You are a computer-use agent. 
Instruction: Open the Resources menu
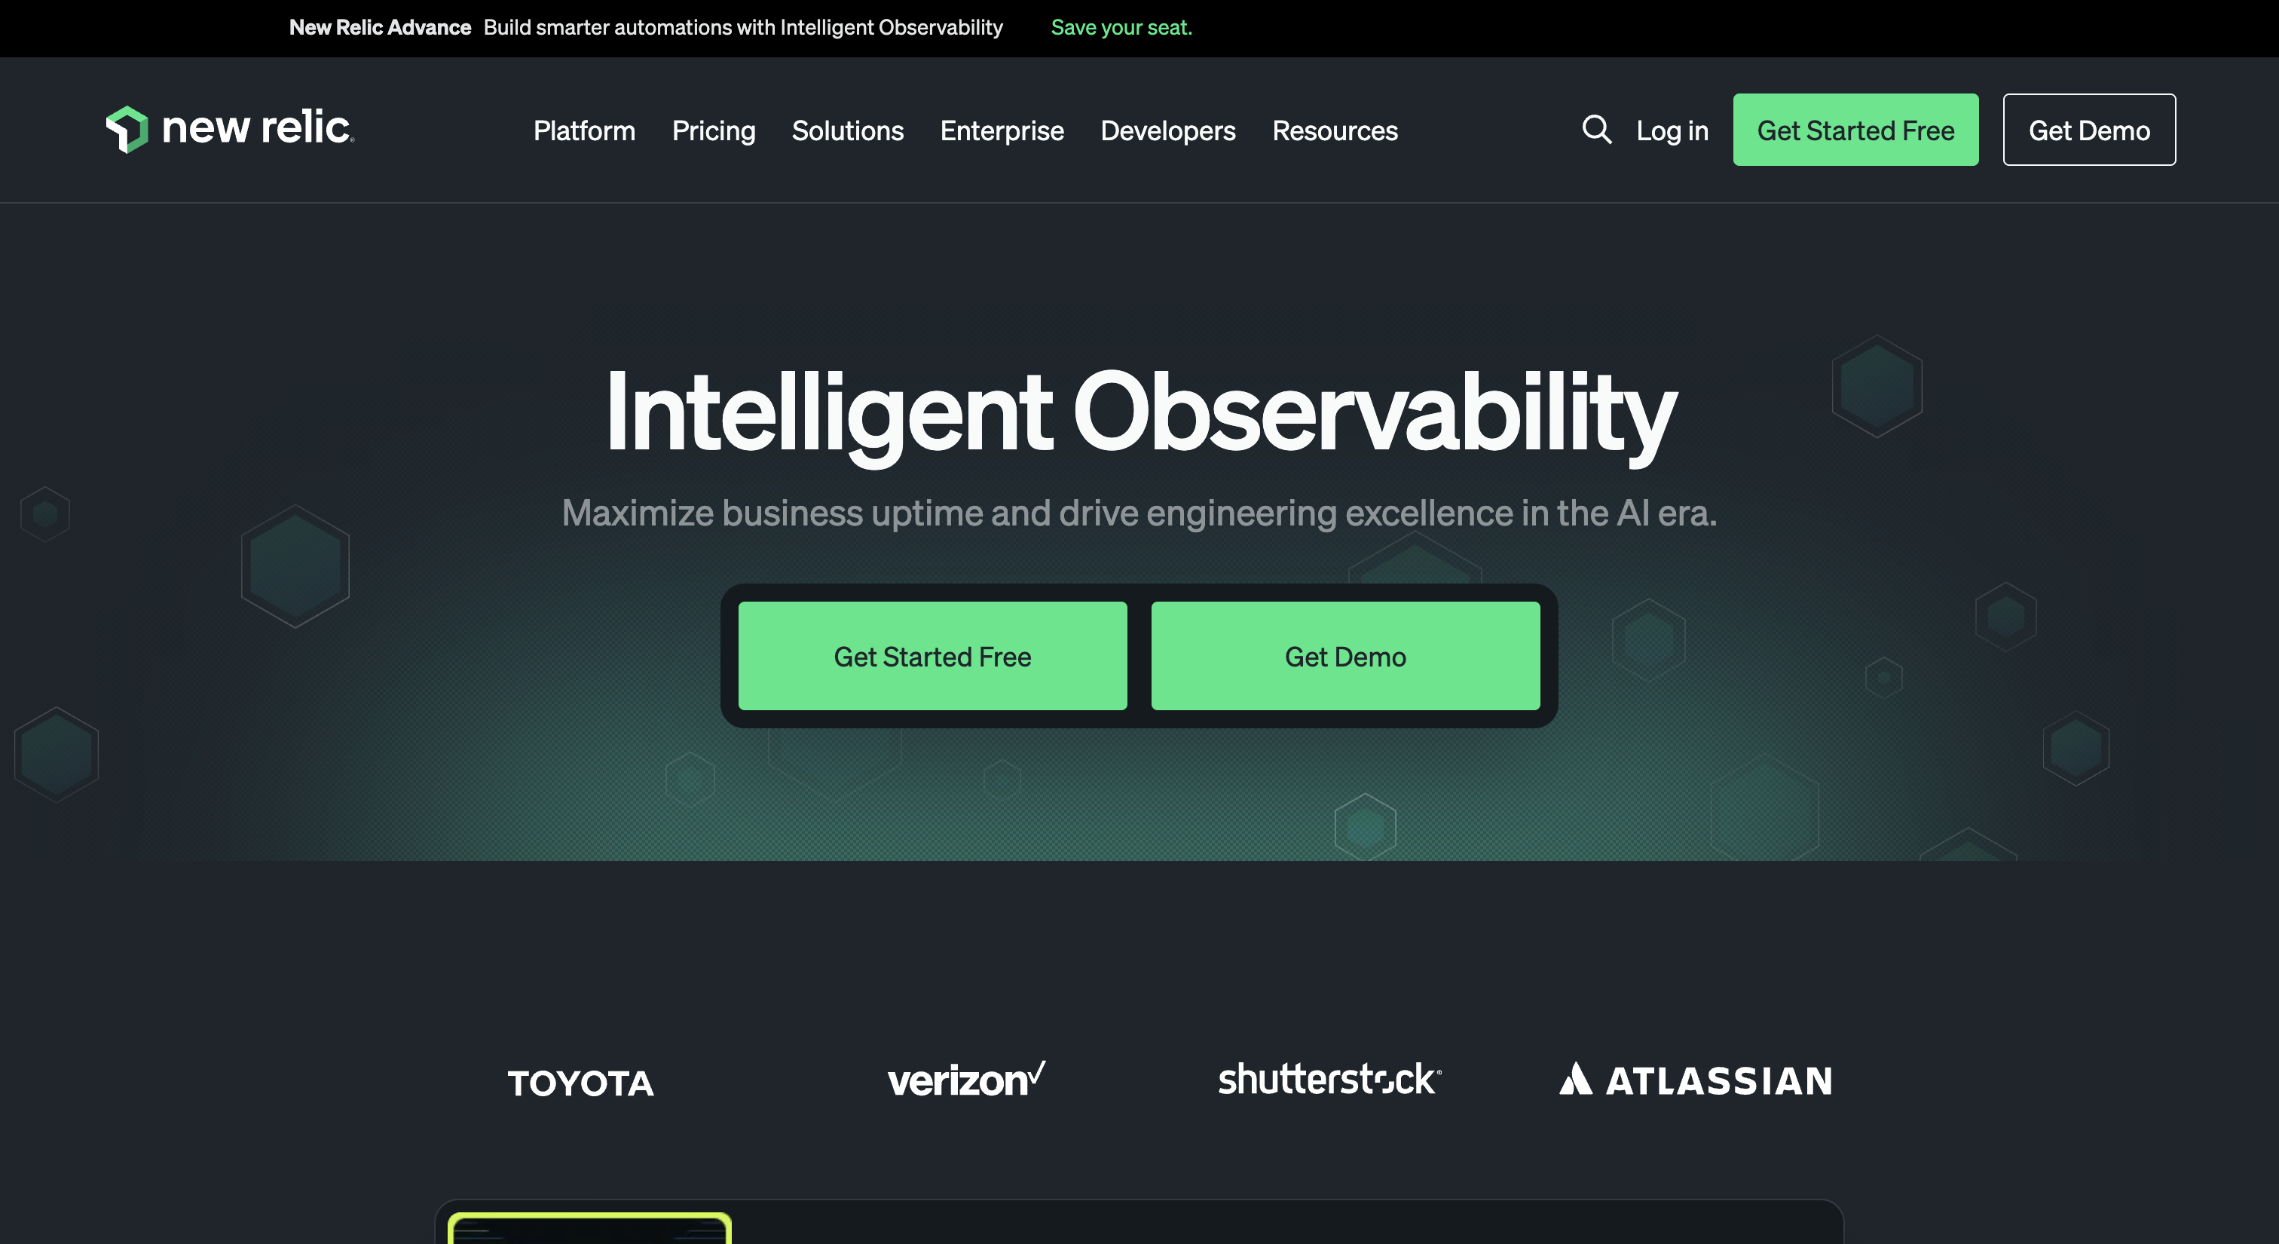1334,131
